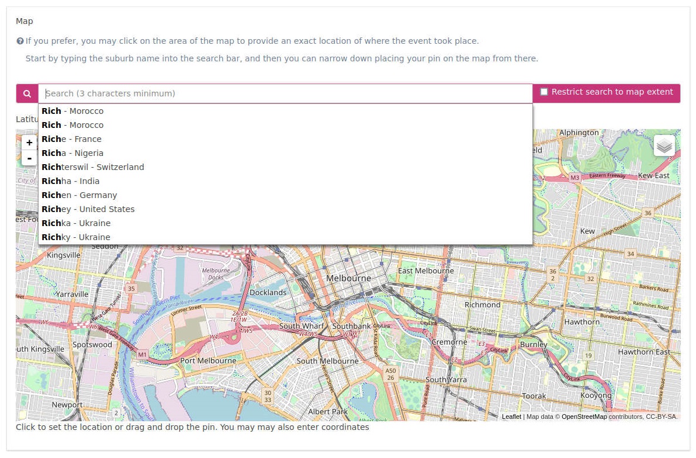696x458 pixels.
Task: Choose Richha - India suggestion
Action: [x=70, y=181]
